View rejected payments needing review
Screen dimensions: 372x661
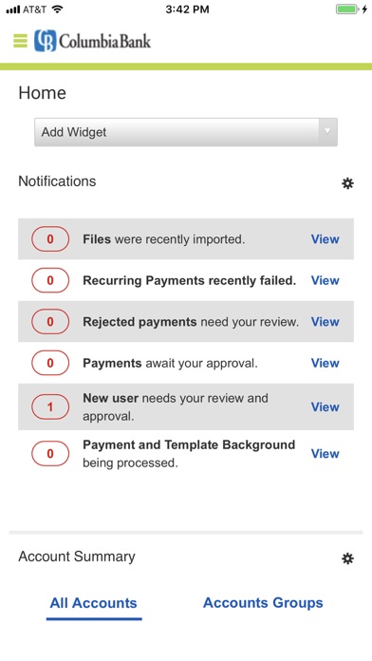point(325,322)
